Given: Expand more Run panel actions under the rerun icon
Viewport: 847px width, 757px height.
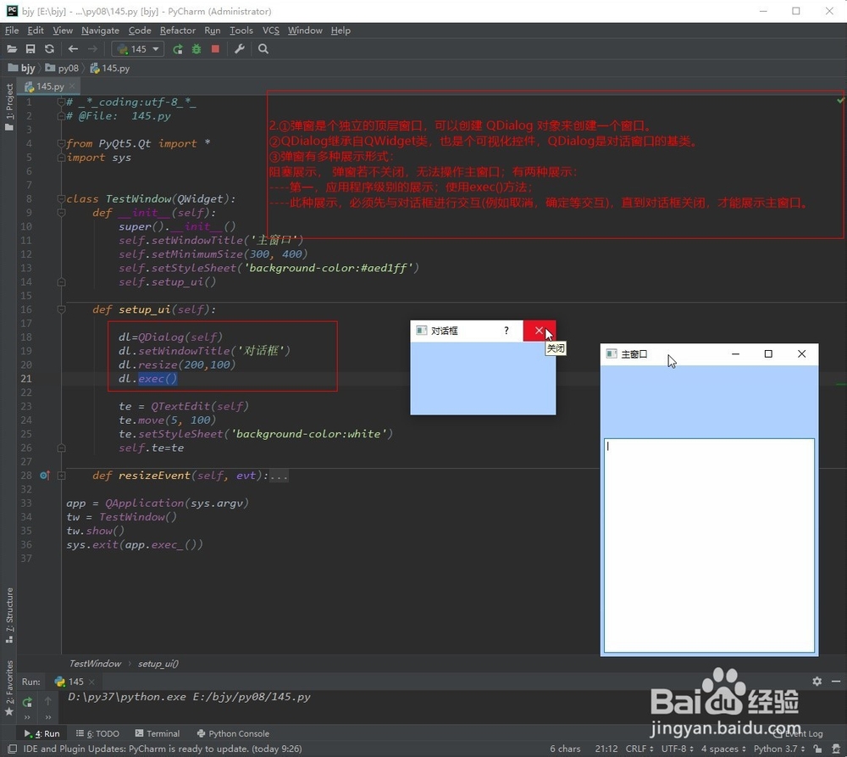Looking at the screenshot, I should click(27, 717).
